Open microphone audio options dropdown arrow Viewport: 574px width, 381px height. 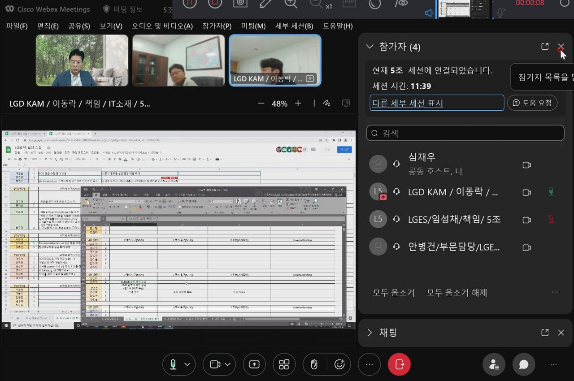coord(187,364)
